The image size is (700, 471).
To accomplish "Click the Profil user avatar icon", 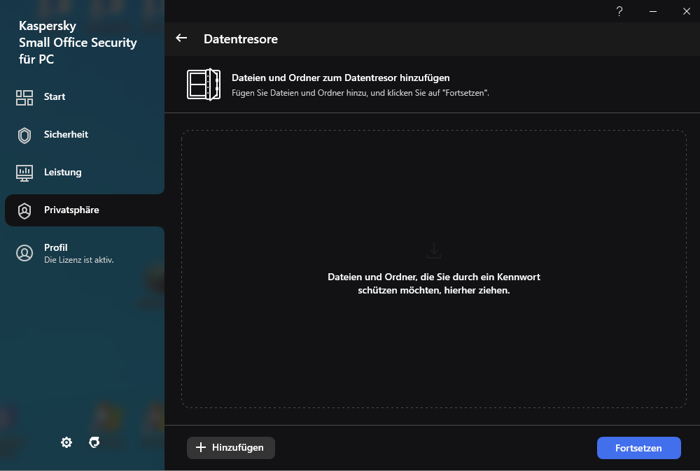I will click(24, 253).
